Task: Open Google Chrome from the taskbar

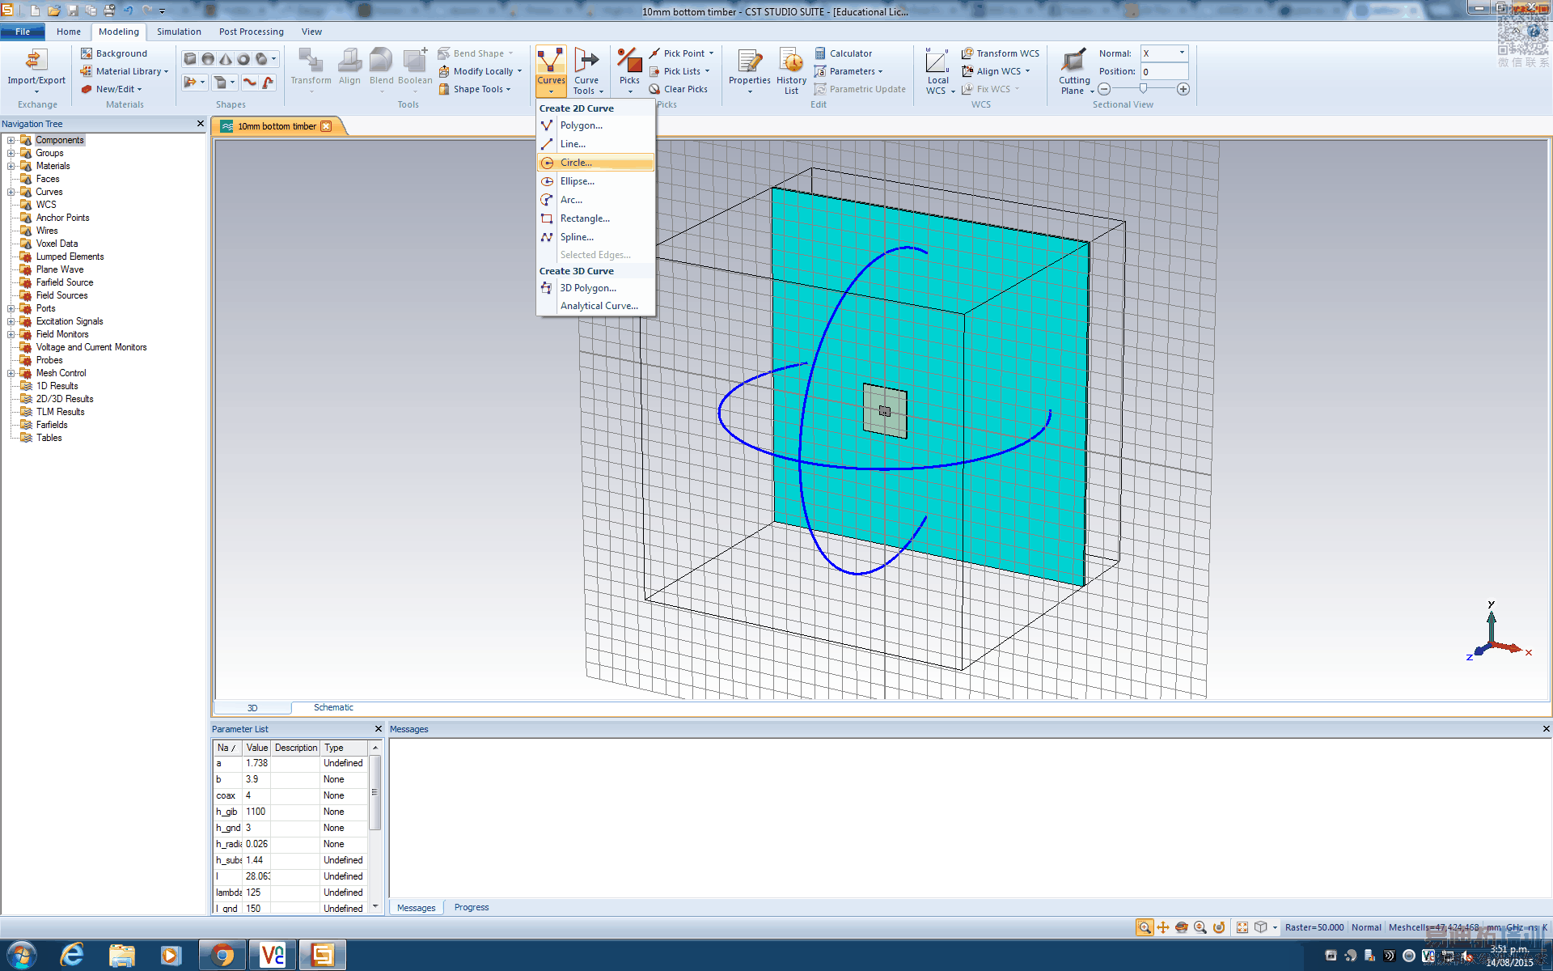Action: click(x=222, y=956)
